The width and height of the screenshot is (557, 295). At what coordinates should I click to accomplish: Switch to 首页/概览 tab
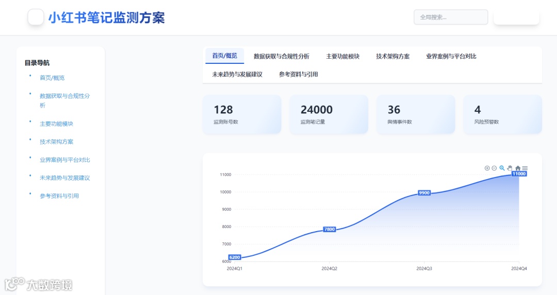pyautogui.click(x=224, y=56)
